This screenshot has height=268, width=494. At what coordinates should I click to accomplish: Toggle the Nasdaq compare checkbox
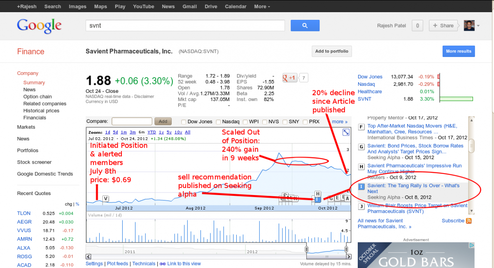pyautogui.click(x=218, y=122)
